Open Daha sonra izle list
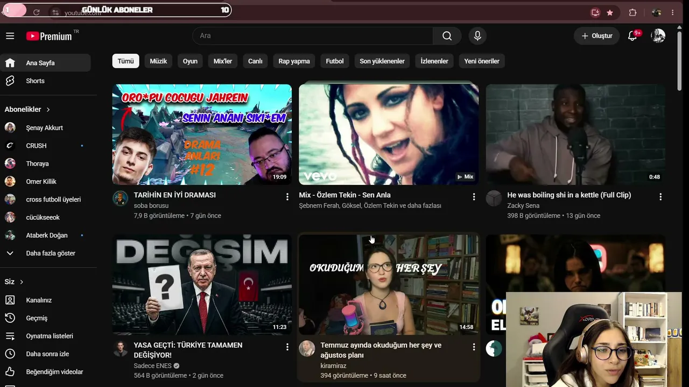The width and height of the screenshot is (689, 387). [45, 354]
